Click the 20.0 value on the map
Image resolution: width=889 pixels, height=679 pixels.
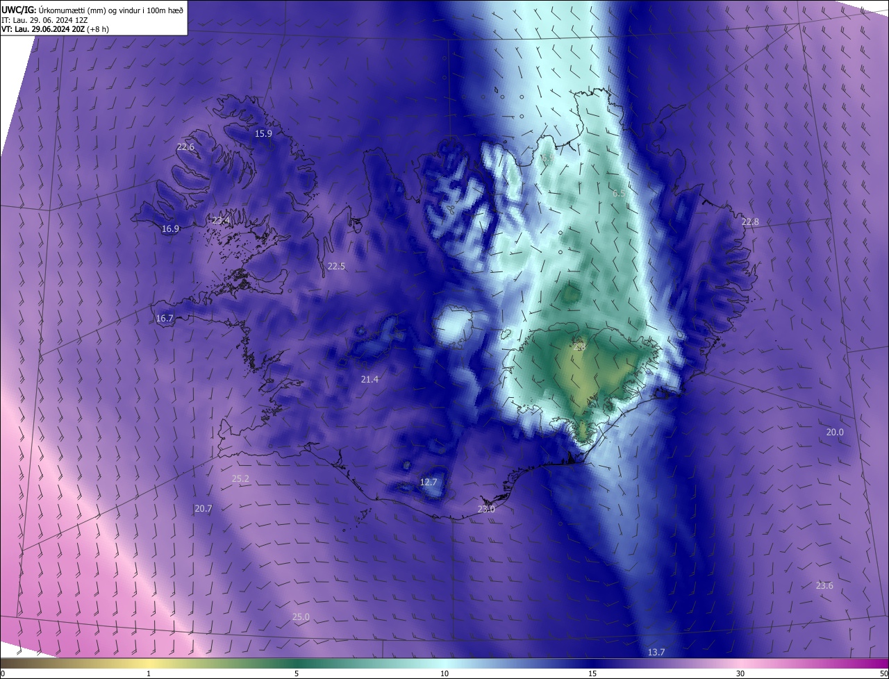point(835,433)
